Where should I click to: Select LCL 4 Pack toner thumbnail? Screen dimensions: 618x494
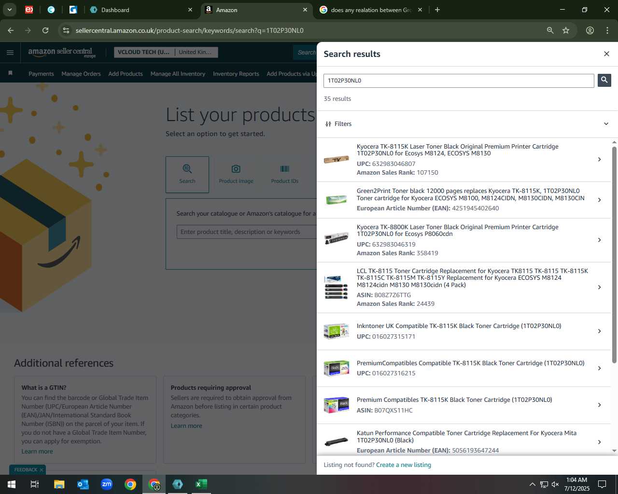pyautogui.click(x=337, y=288)
